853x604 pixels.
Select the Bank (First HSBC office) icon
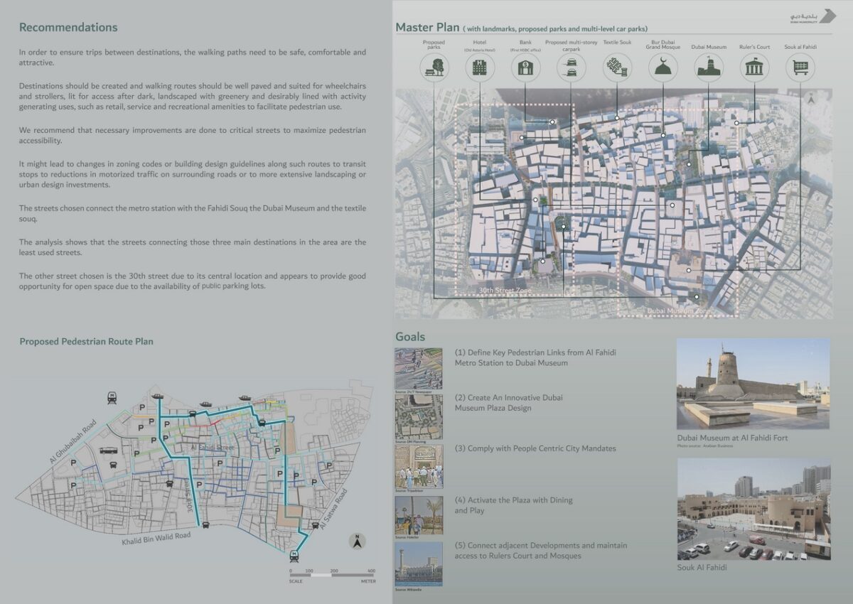click(525, 68)
